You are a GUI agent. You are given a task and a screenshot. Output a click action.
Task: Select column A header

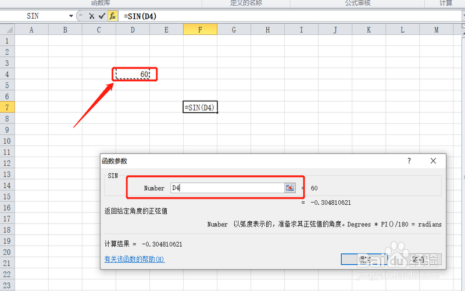tap(31, 30)
